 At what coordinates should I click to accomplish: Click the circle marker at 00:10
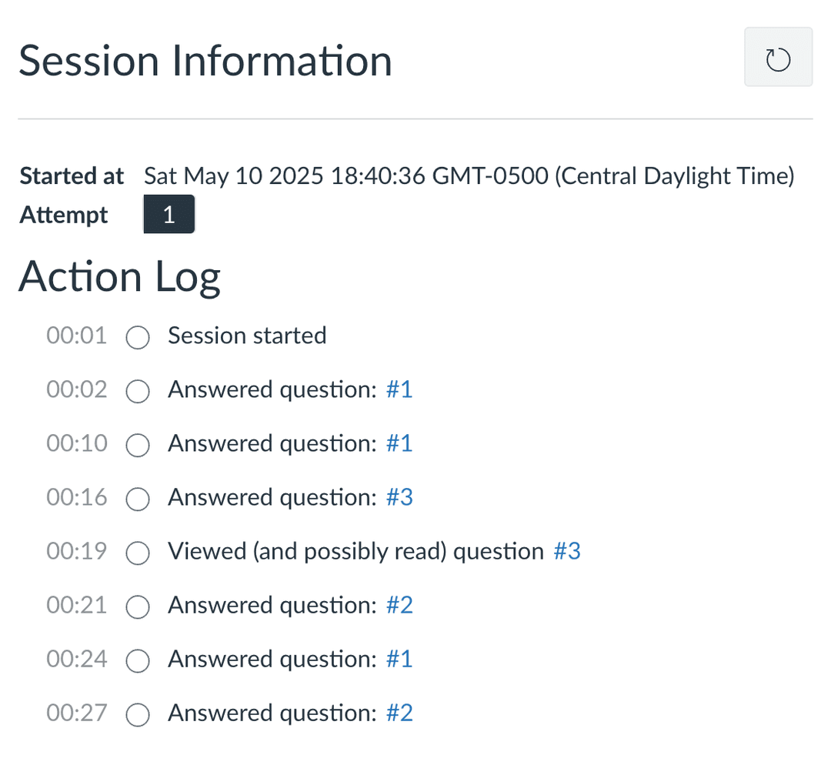pos(138,445)
